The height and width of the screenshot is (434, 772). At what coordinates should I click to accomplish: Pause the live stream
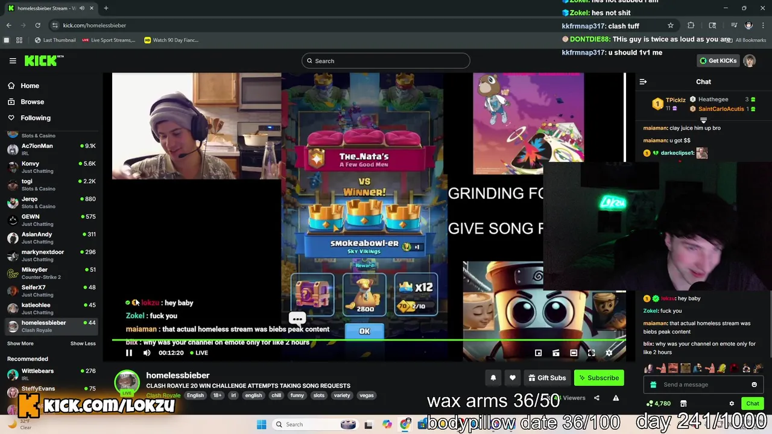[x=128, y=353]
